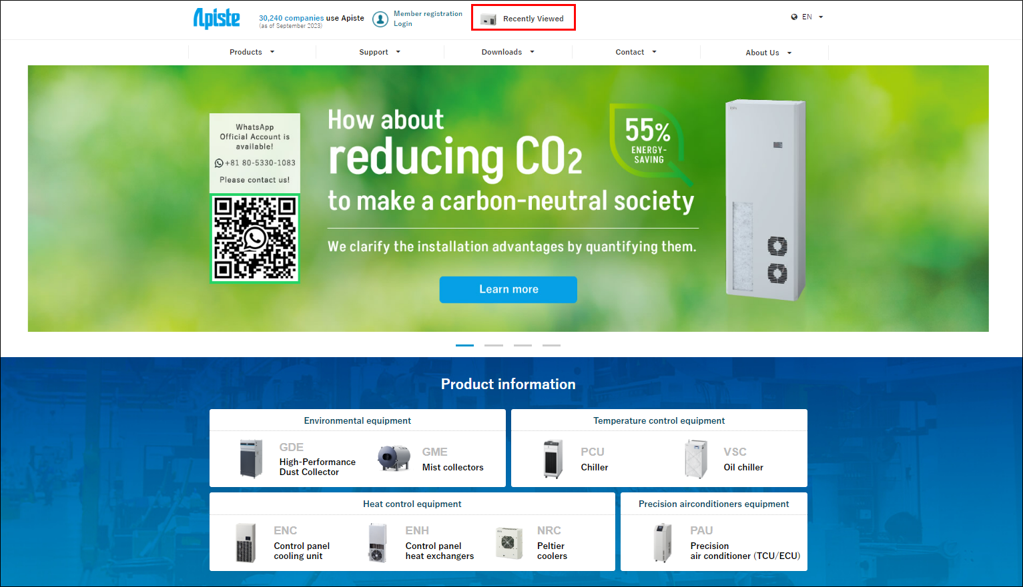Click the Peltier coolers text
This screenshot has width=1023, height=587.
pos(553,551)
